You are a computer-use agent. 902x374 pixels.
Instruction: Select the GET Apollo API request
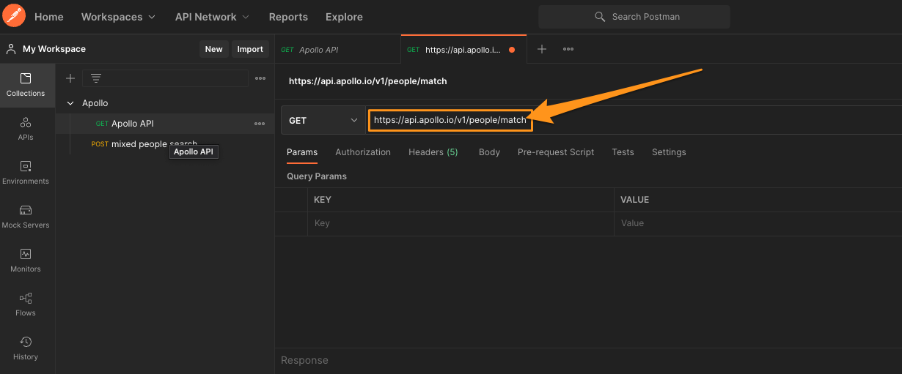[x=165, y=124]
